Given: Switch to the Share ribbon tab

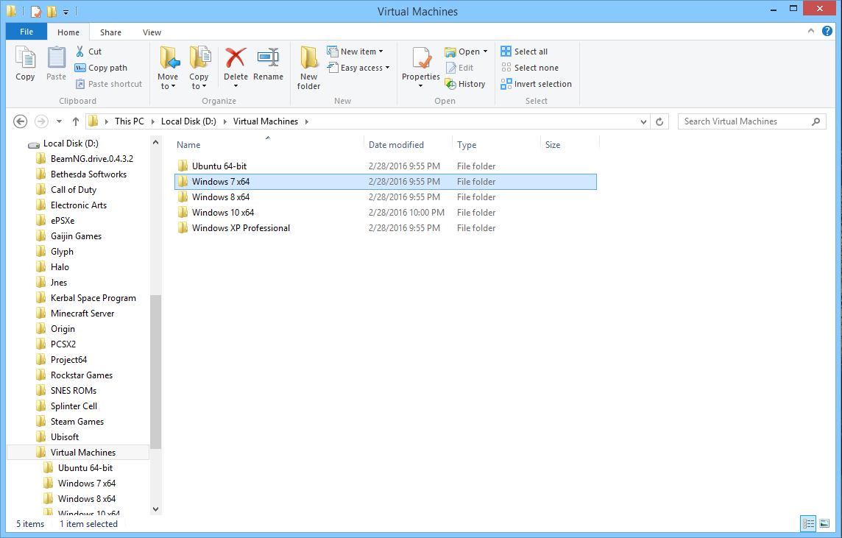Looking at the screenshot, I should [110, 32].
